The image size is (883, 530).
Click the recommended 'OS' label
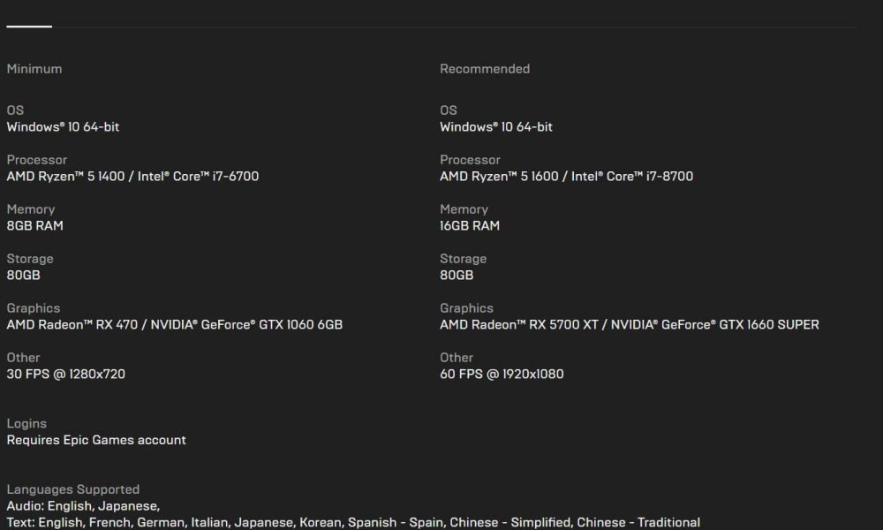(449, 110)
